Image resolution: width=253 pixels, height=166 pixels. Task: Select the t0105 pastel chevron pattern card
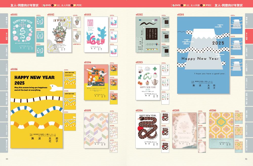coord(96,130)
